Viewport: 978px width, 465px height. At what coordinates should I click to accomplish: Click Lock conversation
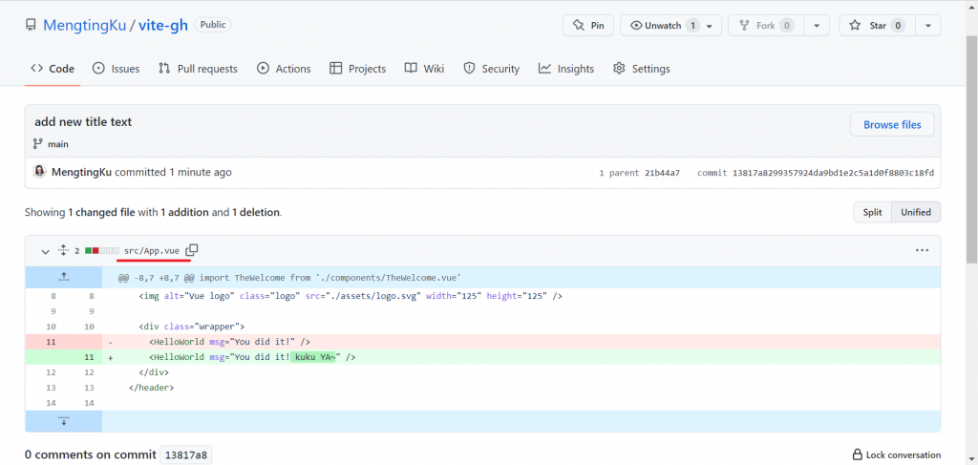896,455
